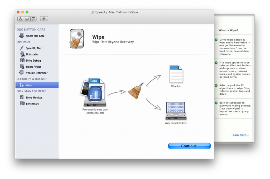
Task: Select the highlighted Wipe sidebar entry
Action: pyautogui.click(x=37, y=85)
